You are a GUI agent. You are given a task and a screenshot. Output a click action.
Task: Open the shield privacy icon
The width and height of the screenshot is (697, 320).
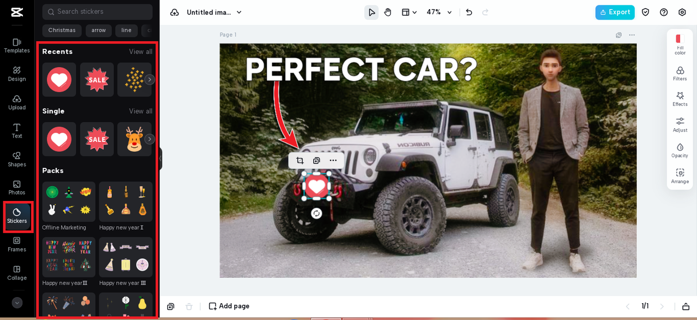tap(645, 12)
